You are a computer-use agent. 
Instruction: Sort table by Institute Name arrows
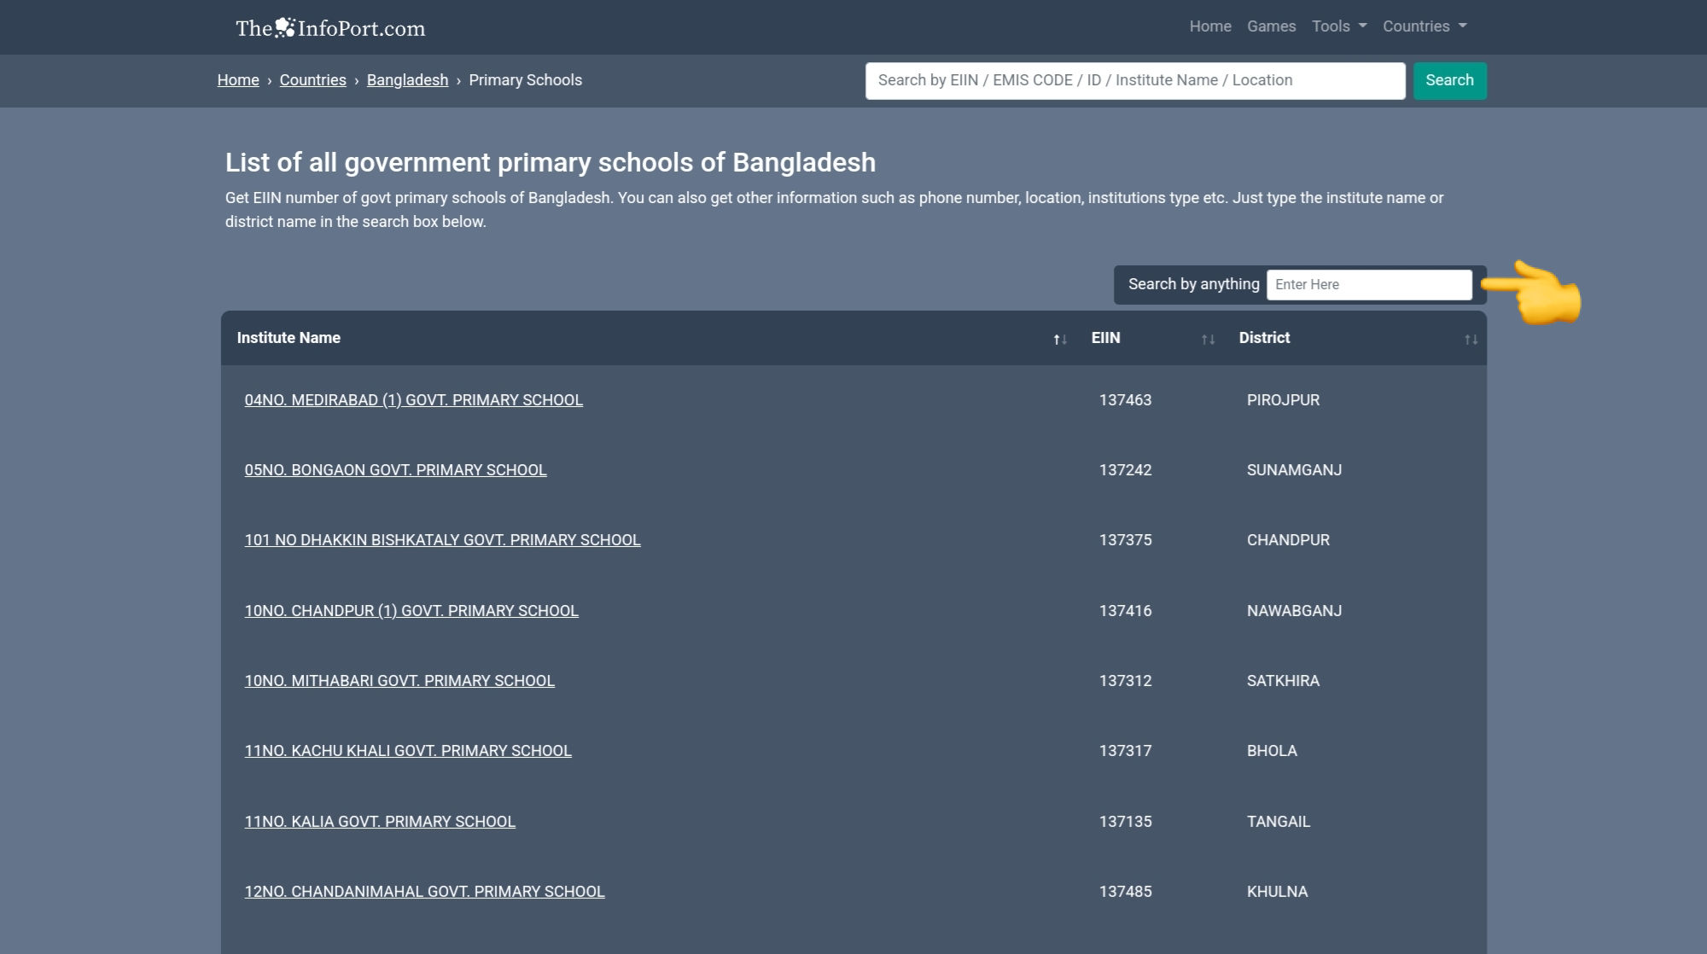(x=1060, y=340)
